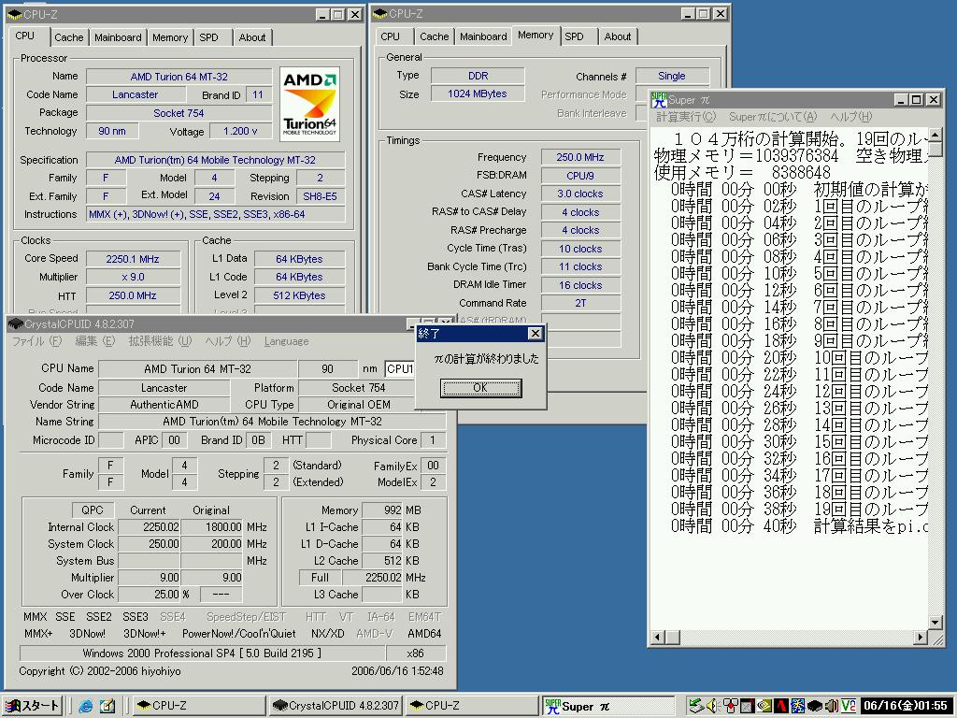Launch Internet Explorer from the quick launch bar

pos(86,706)
